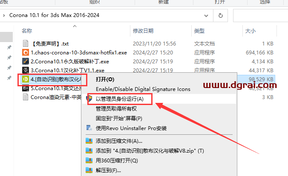Click the size value 694,166 KB

click(x=259, y=53)
